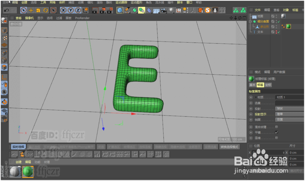305x181 pixels.
Task: Open material manager 创建 menu
Action: 19,162
